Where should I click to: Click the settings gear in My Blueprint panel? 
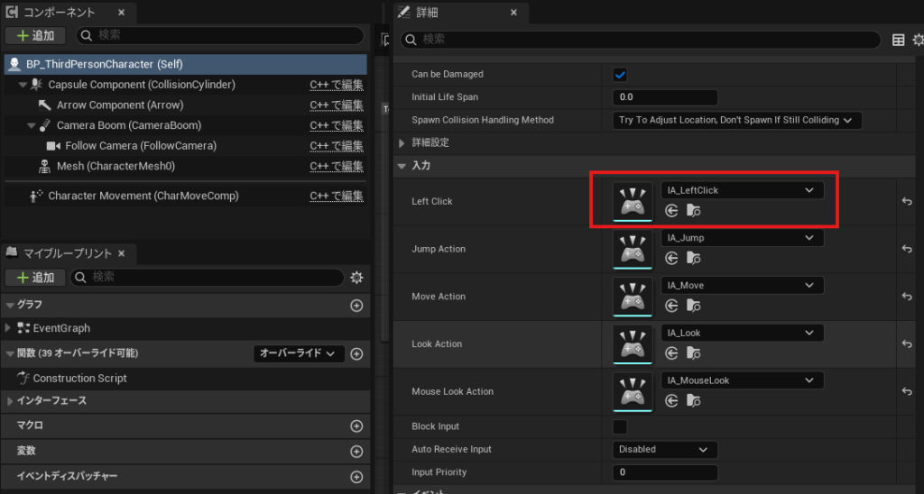(x=356, y=278)
